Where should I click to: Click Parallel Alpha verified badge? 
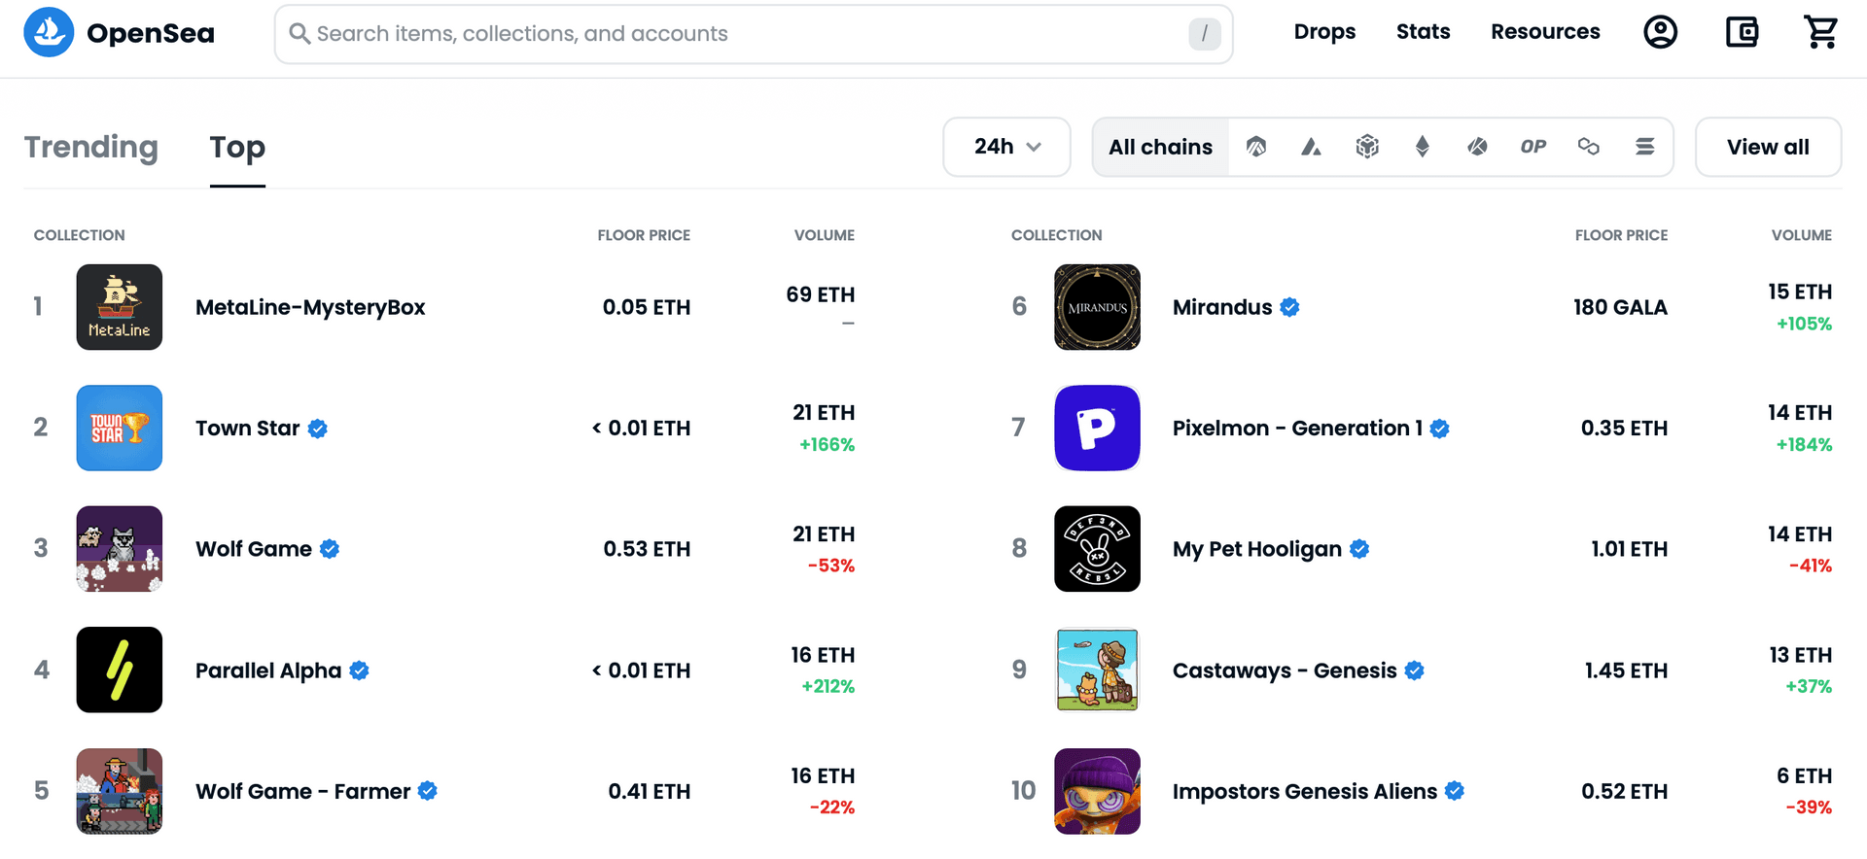(x=359, y=670)
